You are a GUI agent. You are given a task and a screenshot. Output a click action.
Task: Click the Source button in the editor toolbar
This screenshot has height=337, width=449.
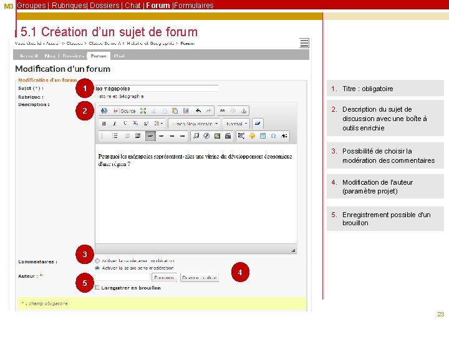(x=124, y=111)
